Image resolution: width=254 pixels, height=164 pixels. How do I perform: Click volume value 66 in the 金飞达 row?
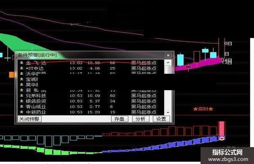pos(112,63)
